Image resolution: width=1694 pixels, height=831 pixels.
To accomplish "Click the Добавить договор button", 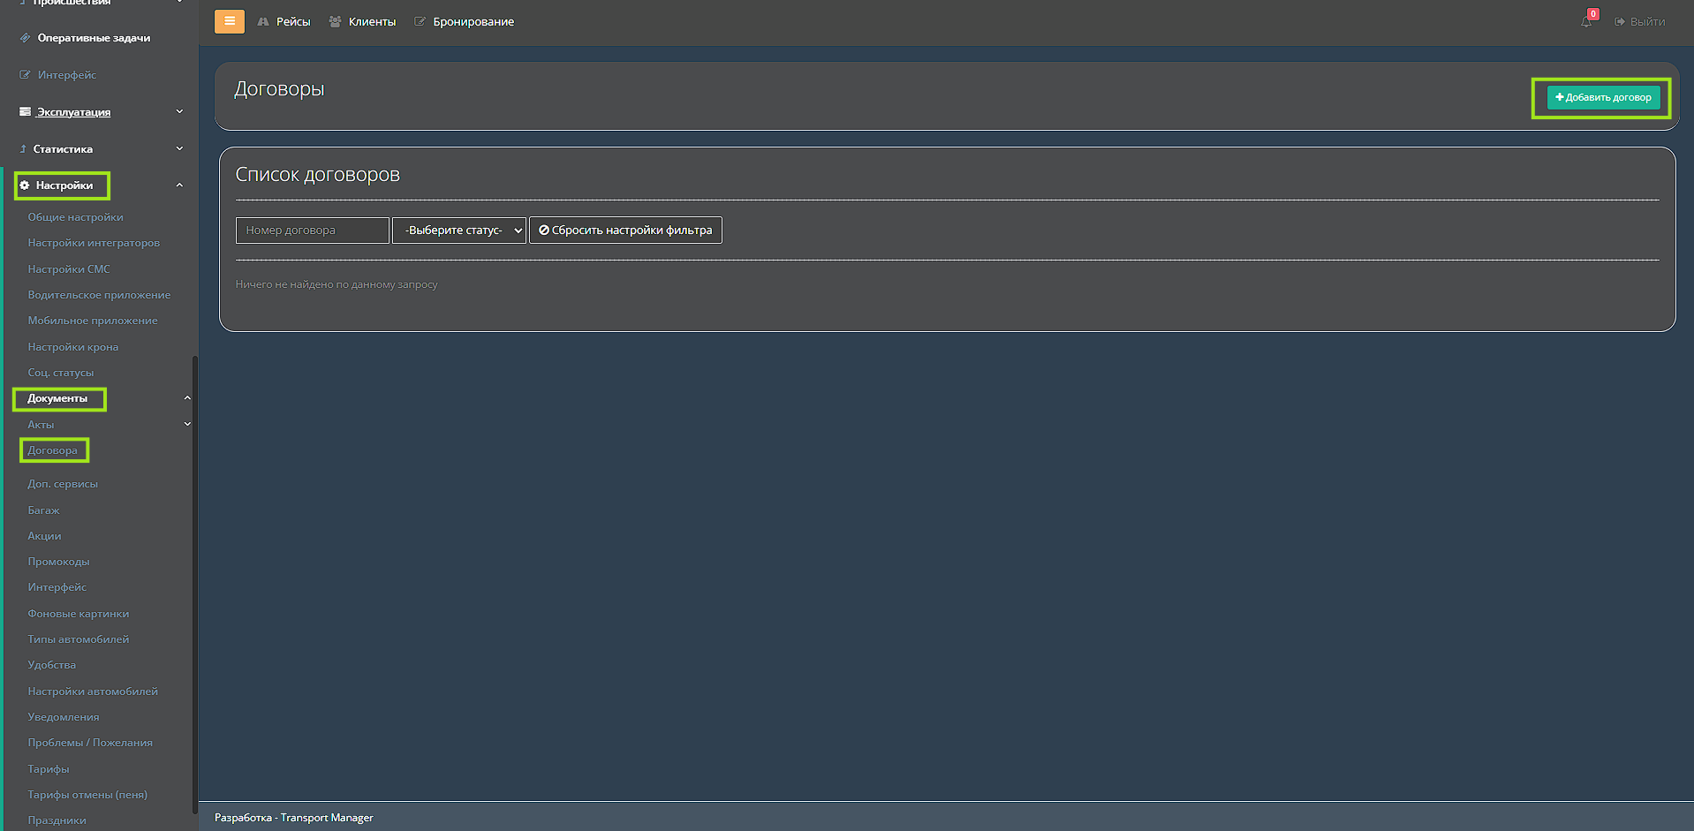I will [1603, 97].
